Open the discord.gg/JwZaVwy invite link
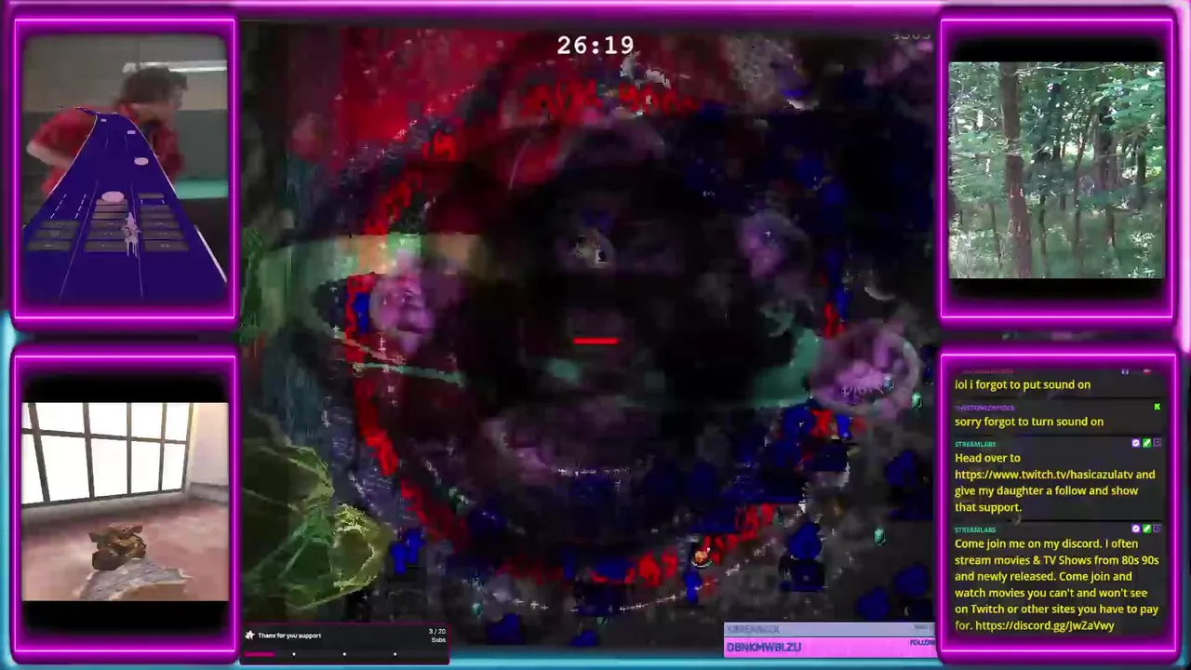 coord(1045,626)
